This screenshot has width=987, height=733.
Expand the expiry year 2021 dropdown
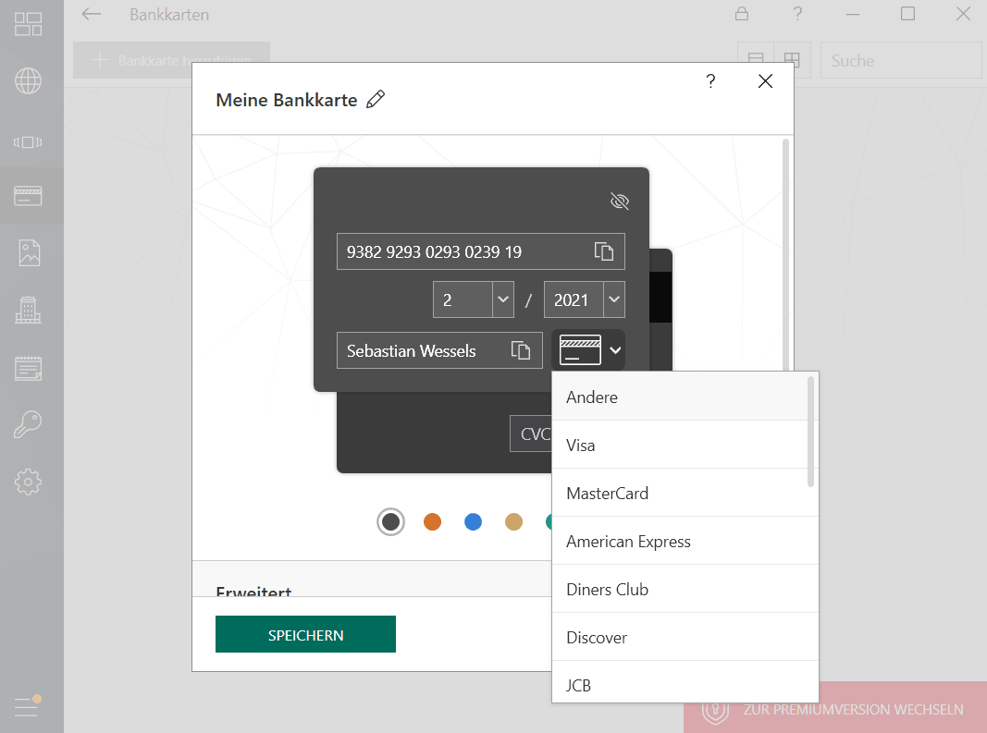[x=614, y=299]
